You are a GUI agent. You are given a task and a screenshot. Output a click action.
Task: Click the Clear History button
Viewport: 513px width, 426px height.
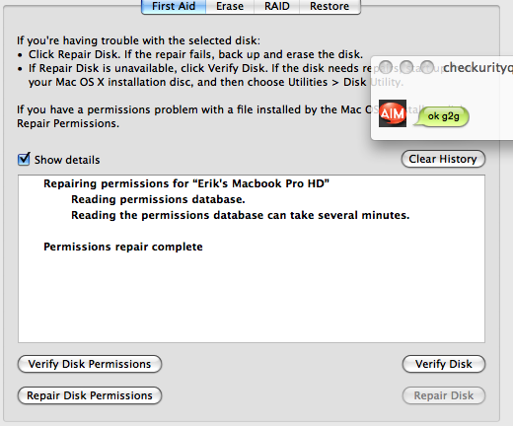coord(443,159)
